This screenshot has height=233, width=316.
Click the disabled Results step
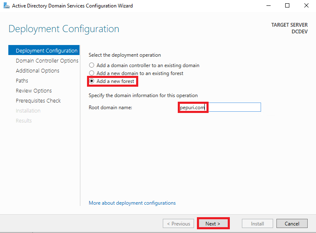(x=24, y=120)
